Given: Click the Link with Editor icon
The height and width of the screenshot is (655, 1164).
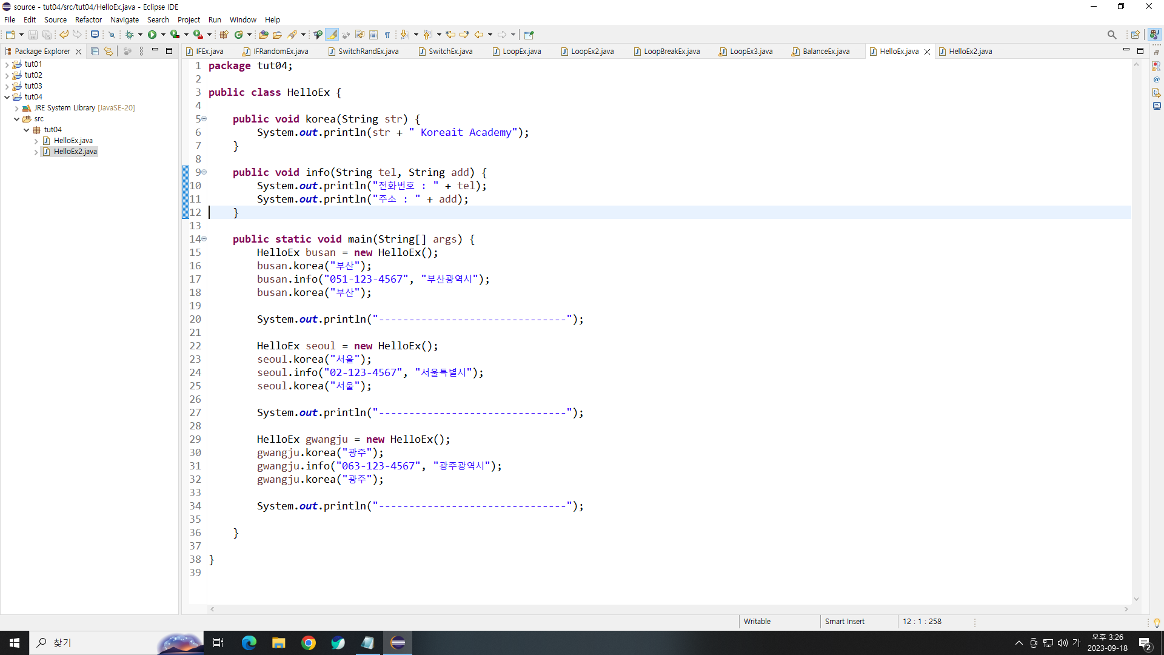Looking at the screenshot, I should pos(109,52).
